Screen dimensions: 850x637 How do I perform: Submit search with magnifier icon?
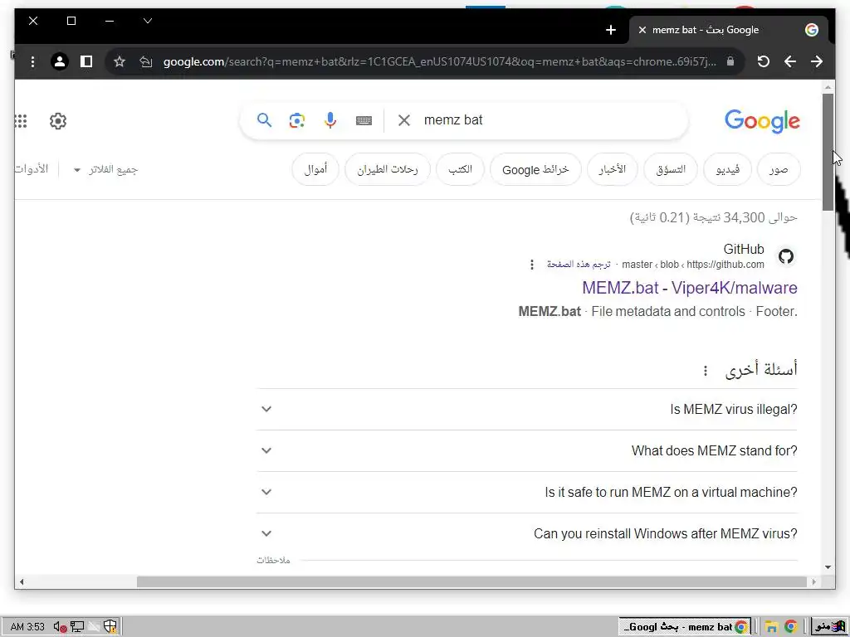264,119
